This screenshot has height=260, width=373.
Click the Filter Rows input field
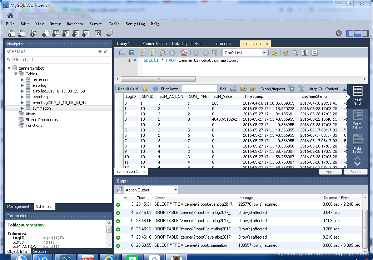tap(199, 89)
